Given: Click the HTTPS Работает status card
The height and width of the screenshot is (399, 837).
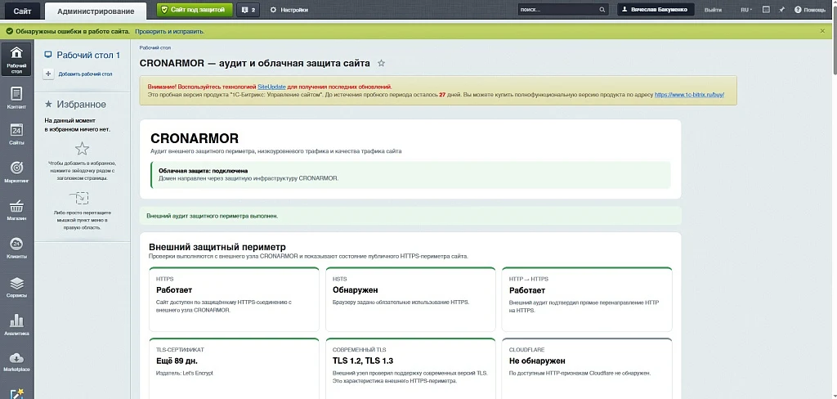Looking at the screenshot, I should [234, 299].
